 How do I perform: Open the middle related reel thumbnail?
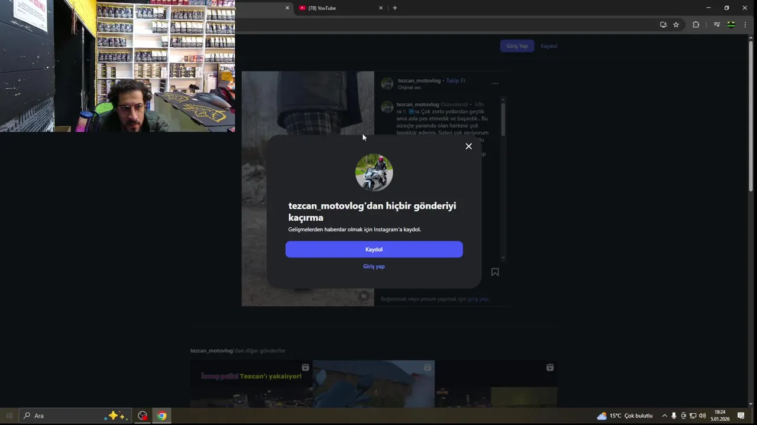(374, 384)
